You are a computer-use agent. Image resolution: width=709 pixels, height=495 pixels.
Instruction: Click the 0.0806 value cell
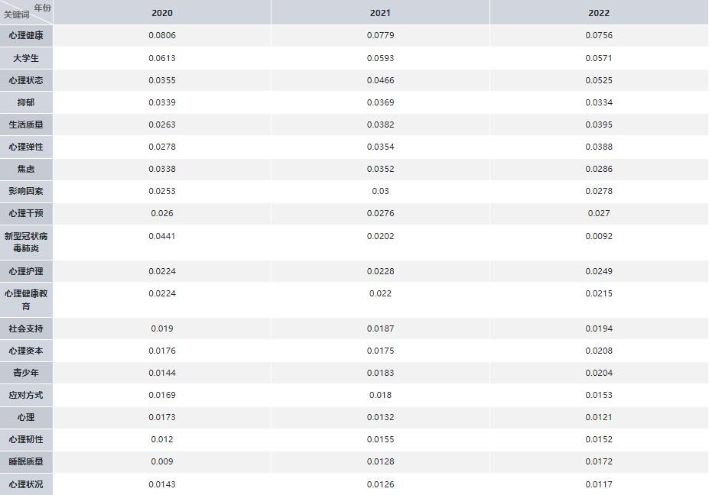(161, 35)
